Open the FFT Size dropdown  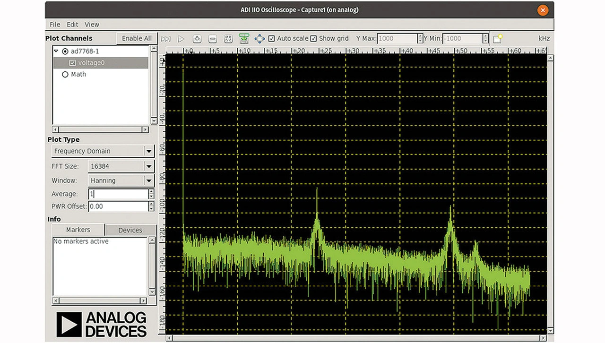[x=149, y=166]
